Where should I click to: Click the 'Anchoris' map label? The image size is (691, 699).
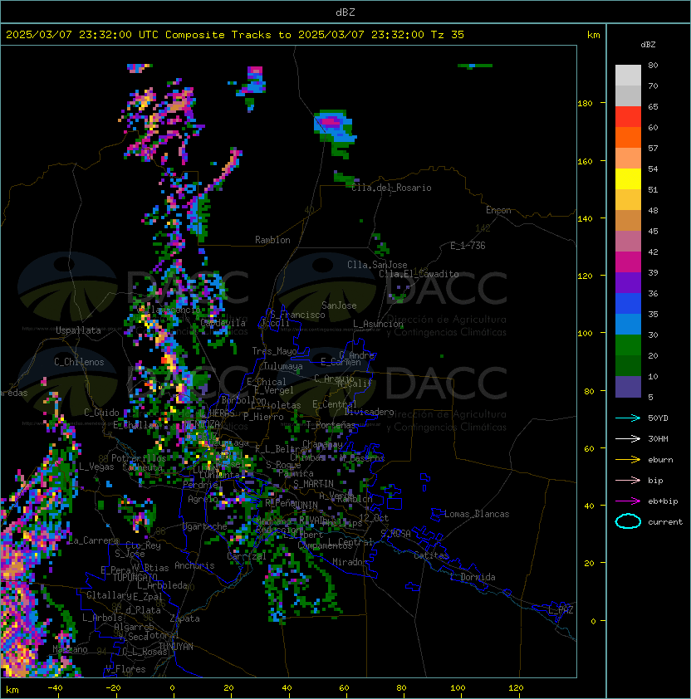(194, 565)
